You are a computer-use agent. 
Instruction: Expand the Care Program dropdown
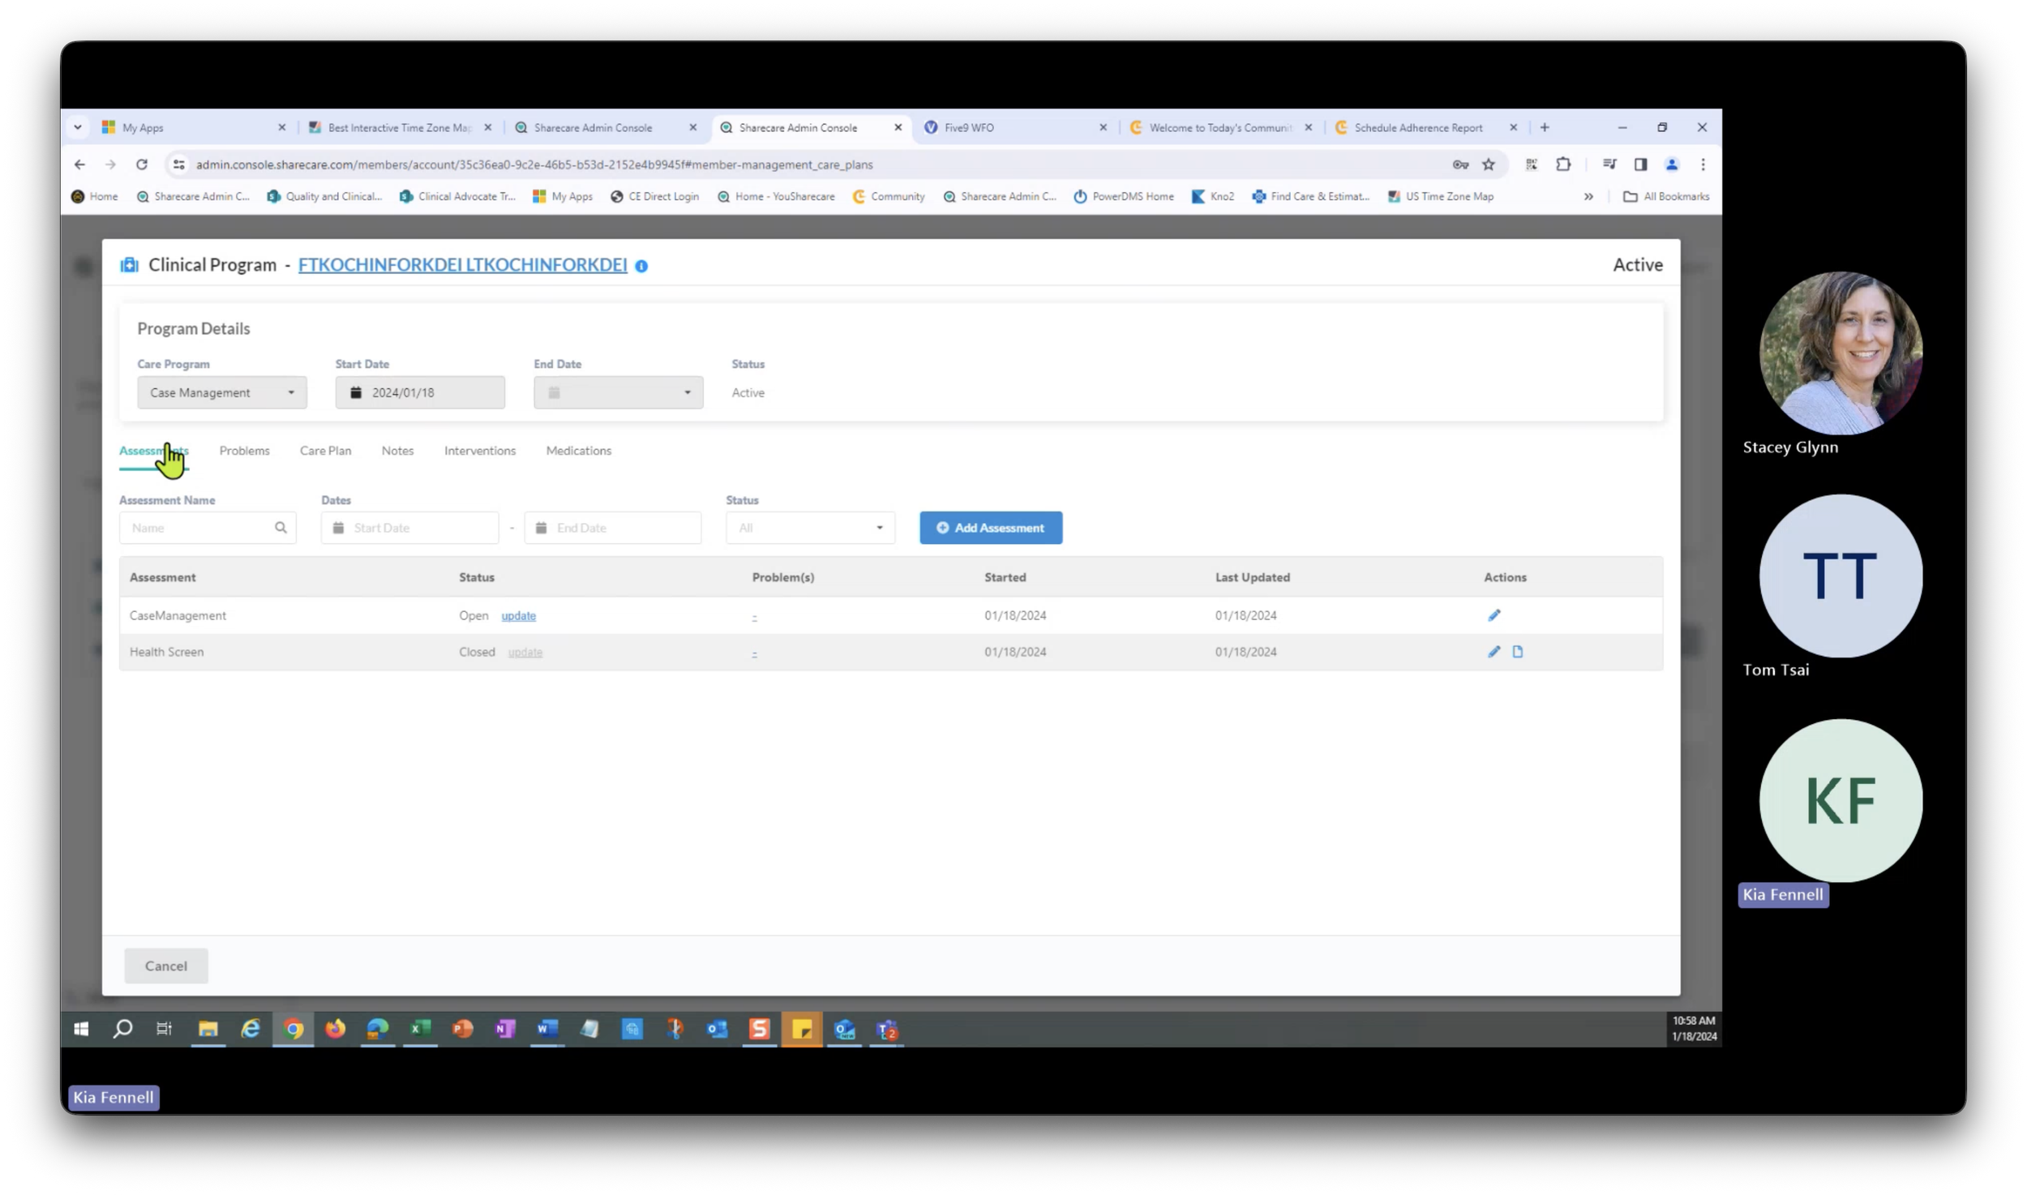click(x=221, y=392)
